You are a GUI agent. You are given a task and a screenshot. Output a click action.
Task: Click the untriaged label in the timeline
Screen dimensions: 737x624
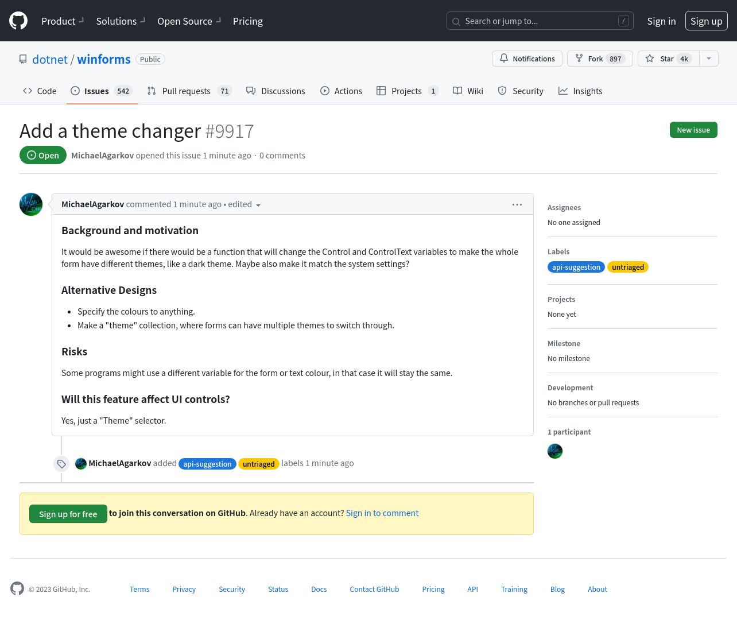point(258,464)
